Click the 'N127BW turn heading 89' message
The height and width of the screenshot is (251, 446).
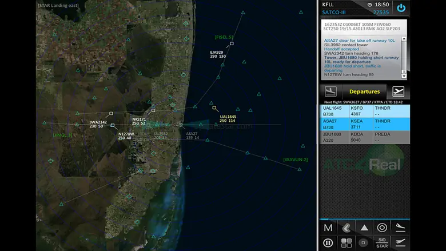[x=349, y=74]
